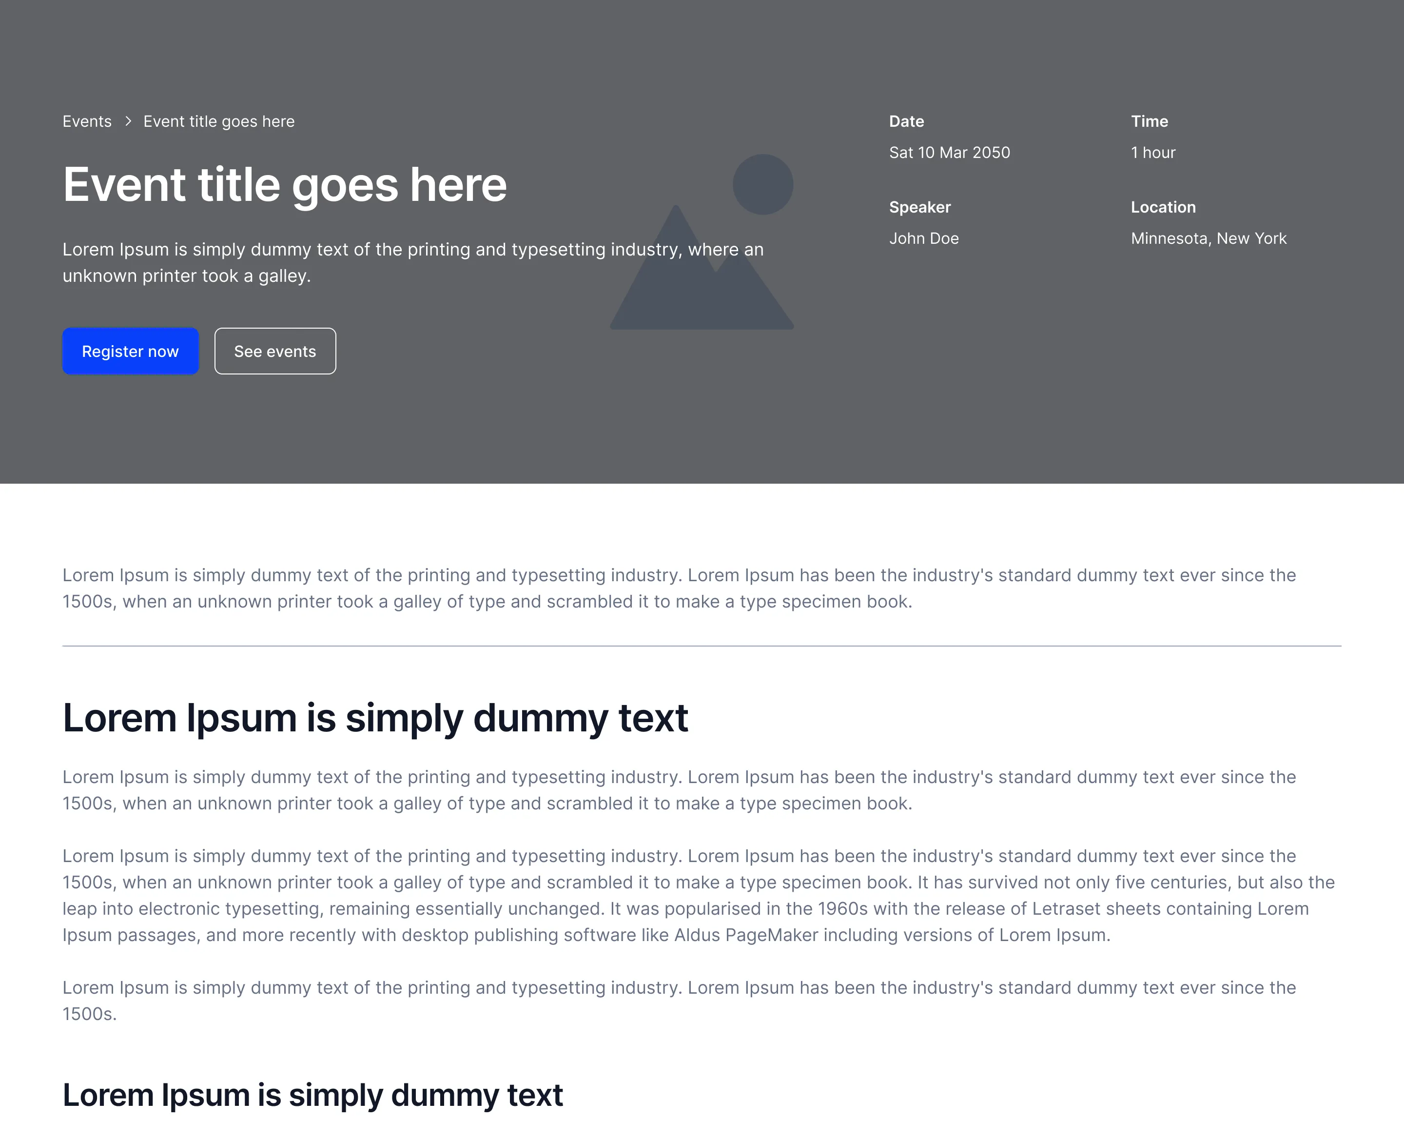Click the hero description ending 'took a galley.'
Viewport: 1404px width, 1139px height.
413,262
